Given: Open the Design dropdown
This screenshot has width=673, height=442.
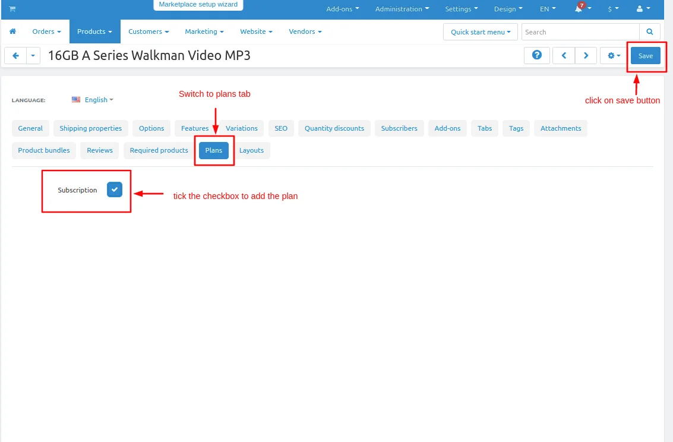Looking at the screenshot, I should tap(508, 8).
